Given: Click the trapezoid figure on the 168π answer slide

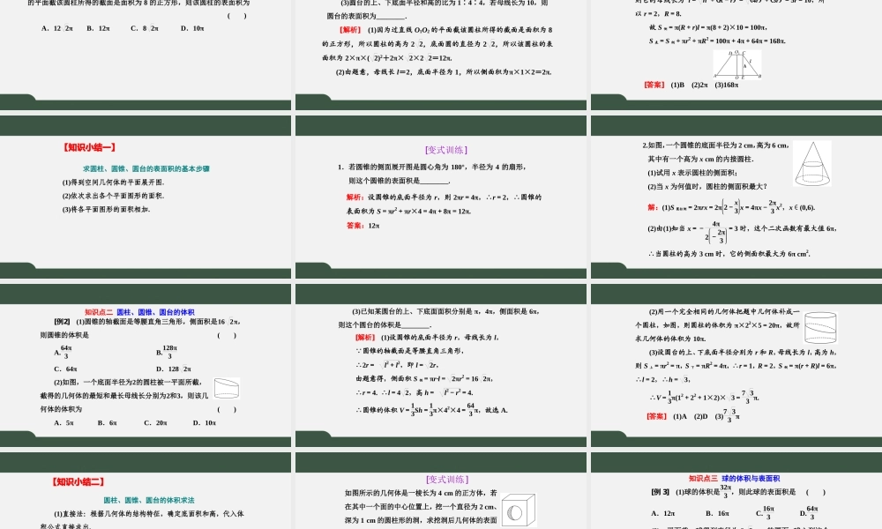Looking at the screenshot, I should coord(737,63).
